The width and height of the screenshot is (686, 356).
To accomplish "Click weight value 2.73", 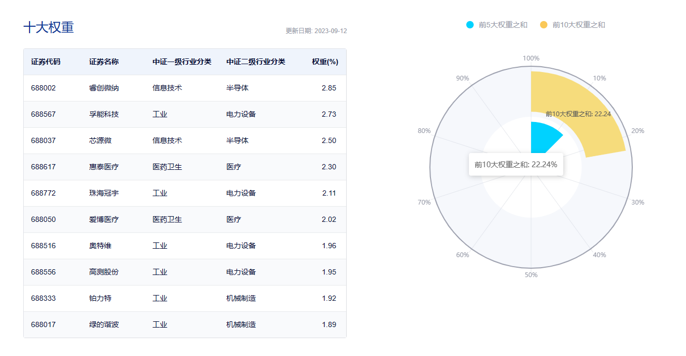I will pyautogui.click(x=329, y=114).
